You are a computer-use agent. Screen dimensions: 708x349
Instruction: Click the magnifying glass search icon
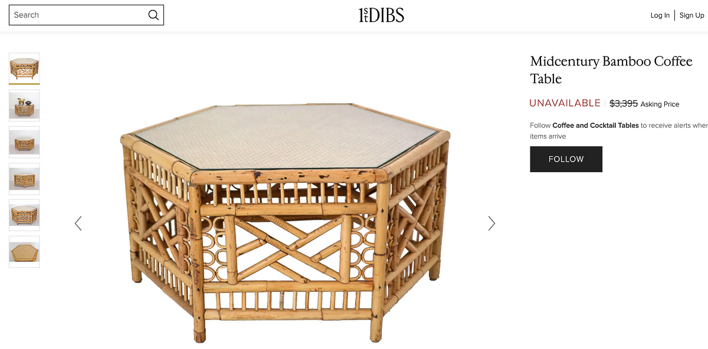[153, 15]
